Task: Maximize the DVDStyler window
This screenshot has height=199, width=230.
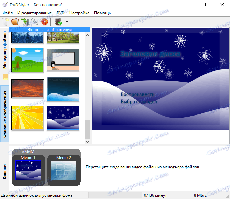Action: [207, 5]
